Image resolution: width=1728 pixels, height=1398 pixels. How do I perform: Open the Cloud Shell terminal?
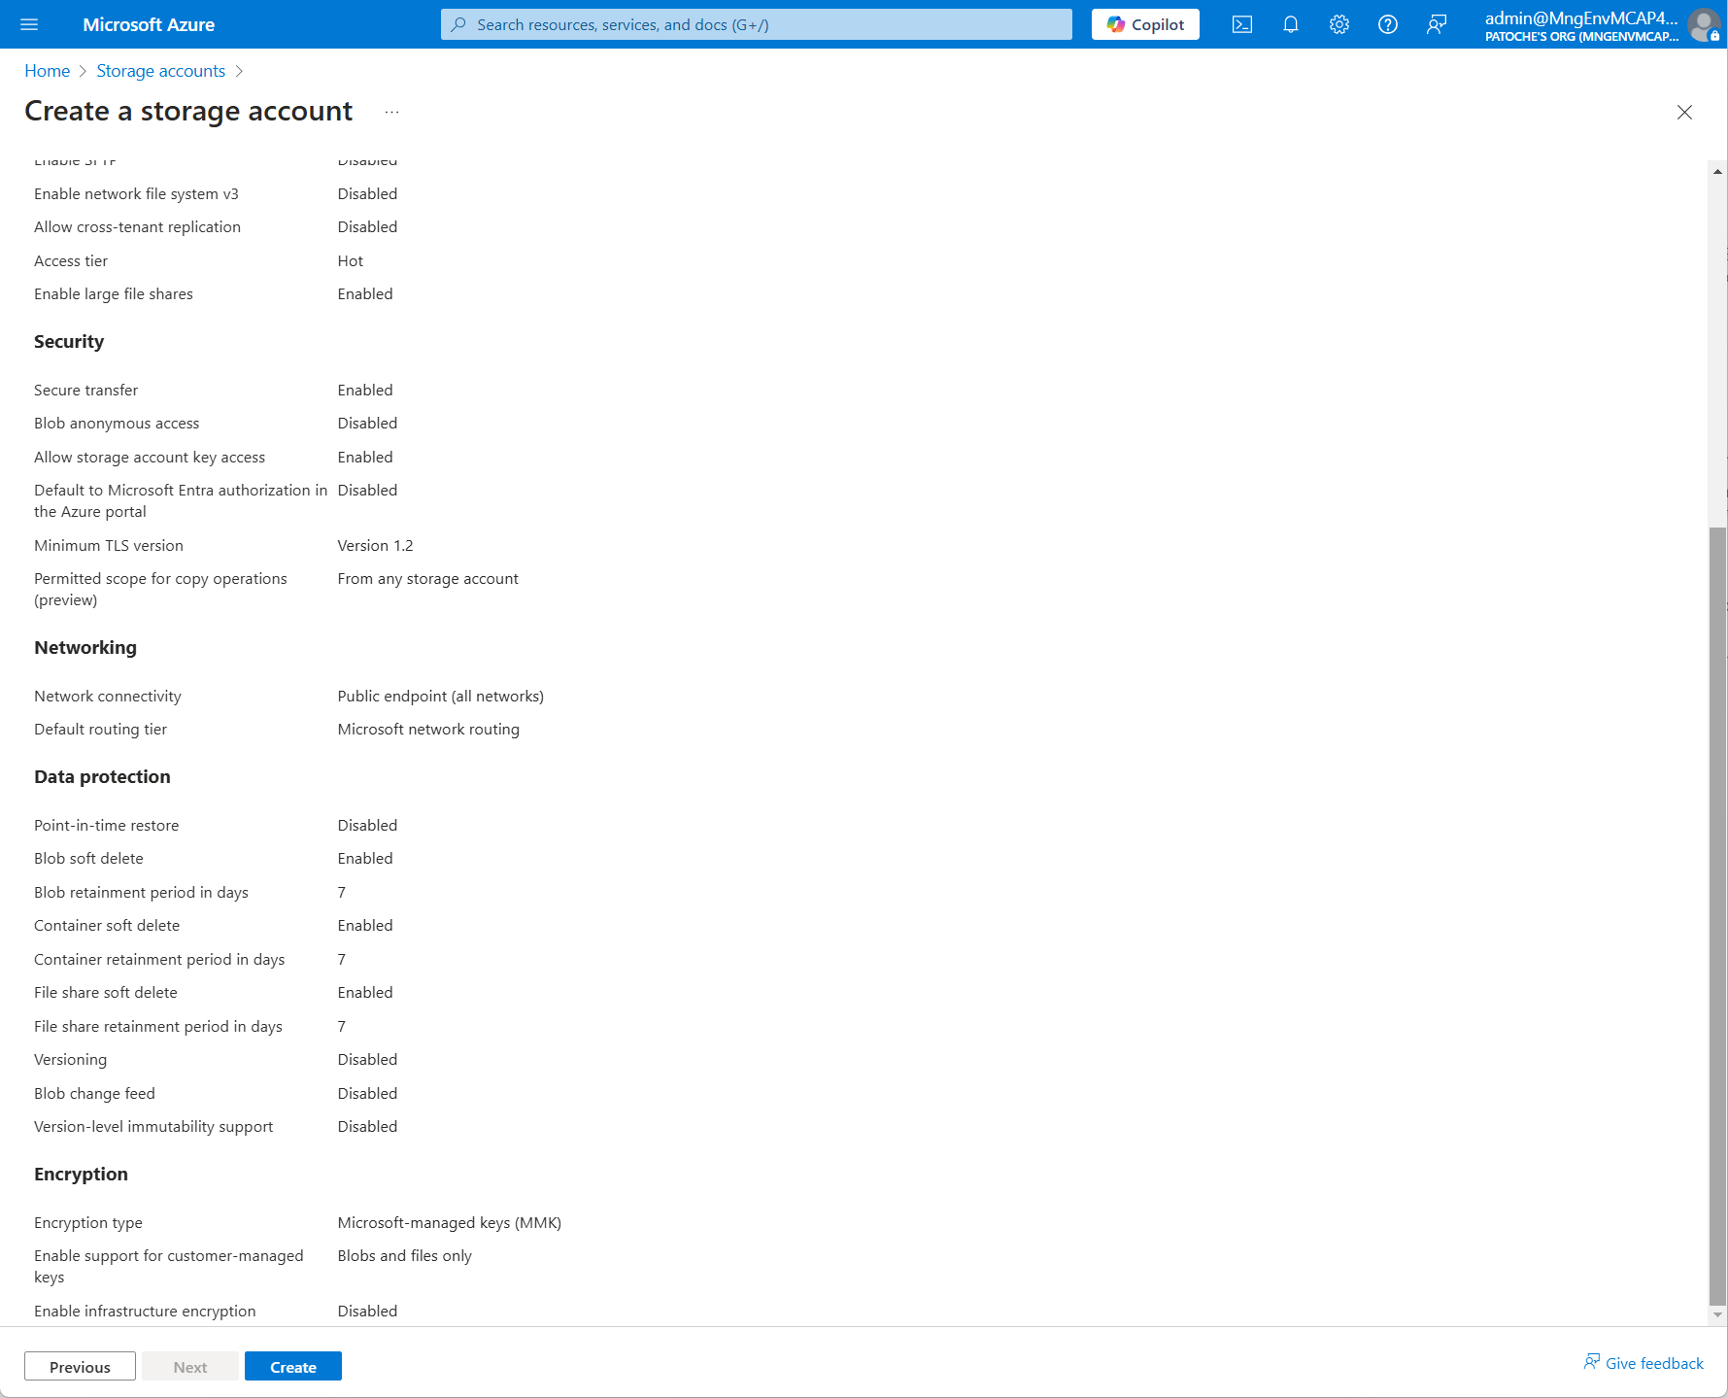click(1241, 24)
